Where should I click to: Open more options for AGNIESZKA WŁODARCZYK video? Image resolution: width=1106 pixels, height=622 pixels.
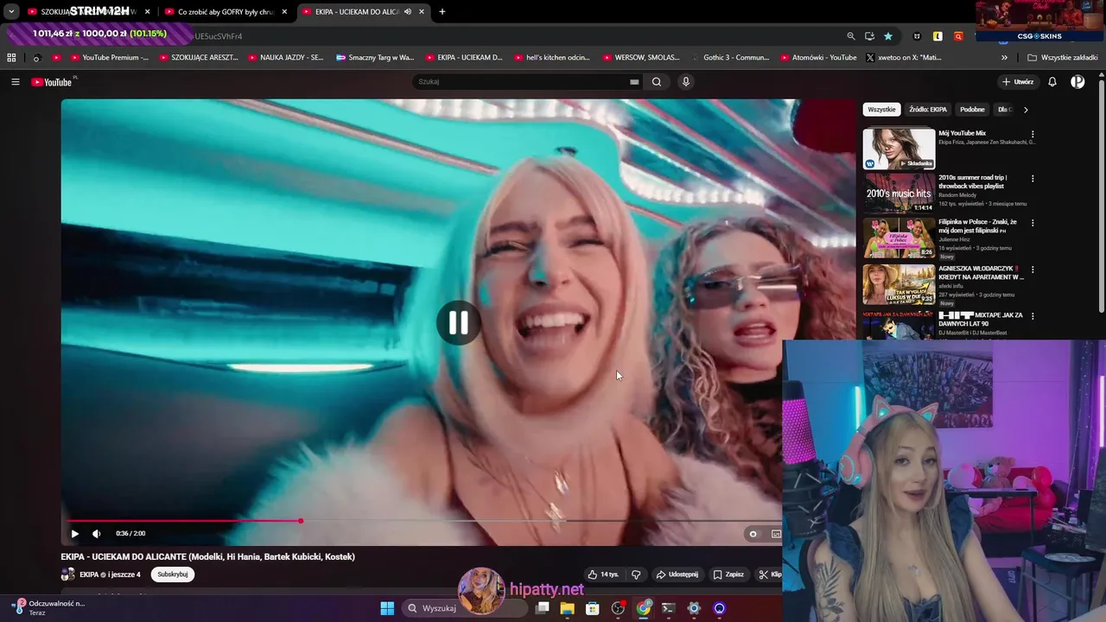[1033, 270]
